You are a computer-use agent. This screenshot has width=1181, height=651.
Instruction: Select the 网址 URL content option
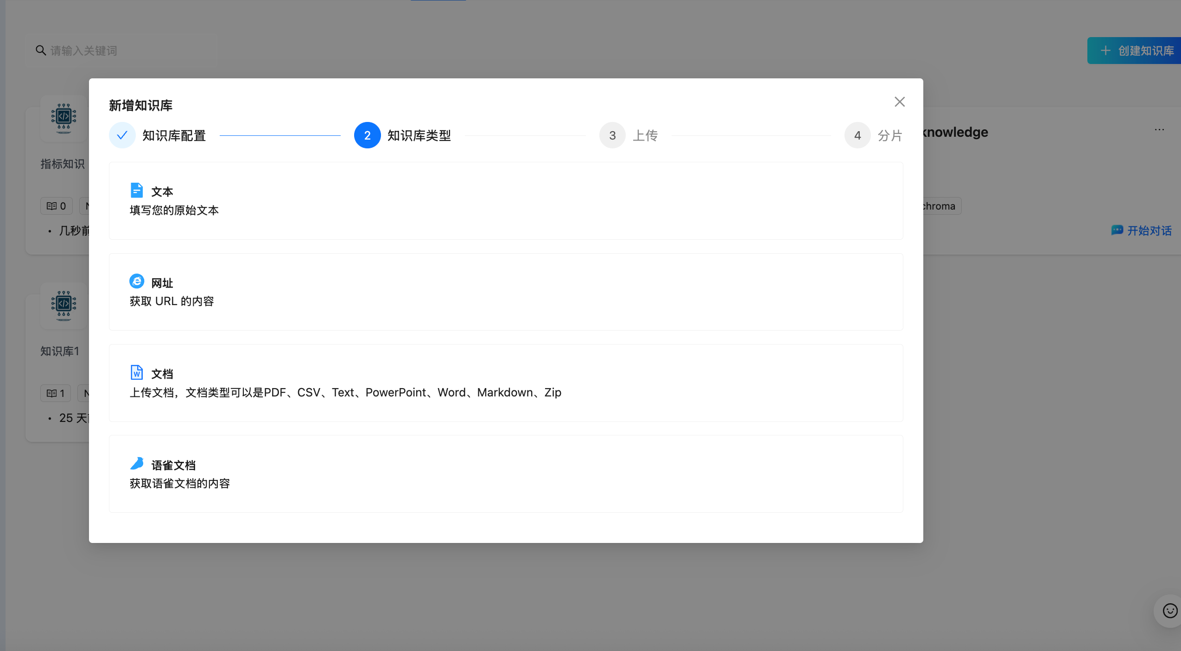coord(506,292)
